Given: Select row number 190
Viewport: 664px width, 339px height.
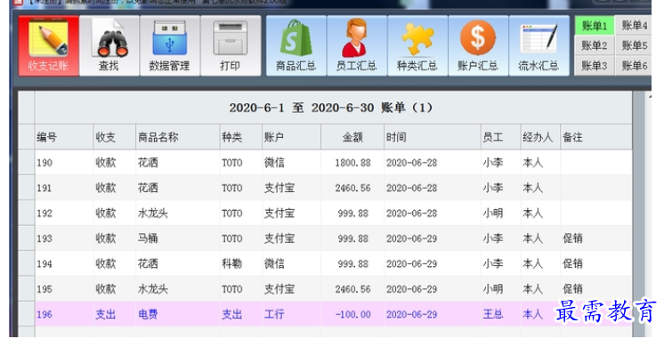Looking at the screenshot, I should click(45, 163).
